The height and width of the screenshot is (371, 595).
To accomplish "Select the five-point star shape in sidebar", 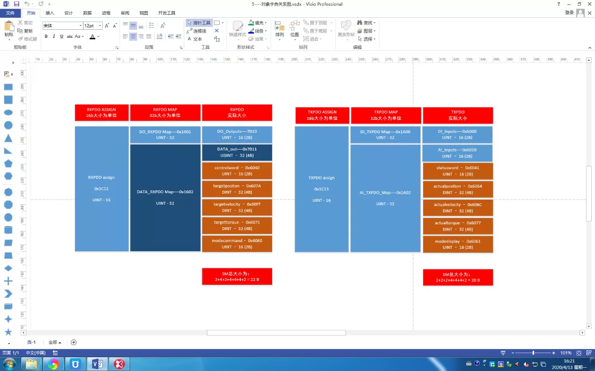I will coord(8,332).
